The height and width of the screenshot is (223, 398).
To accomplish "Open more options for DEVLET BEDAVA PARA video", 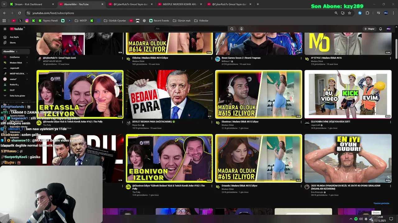I will [x=212, y=122].
